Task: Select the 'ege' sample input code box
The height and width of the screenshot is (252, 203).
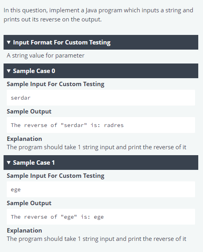Action: 101,189
